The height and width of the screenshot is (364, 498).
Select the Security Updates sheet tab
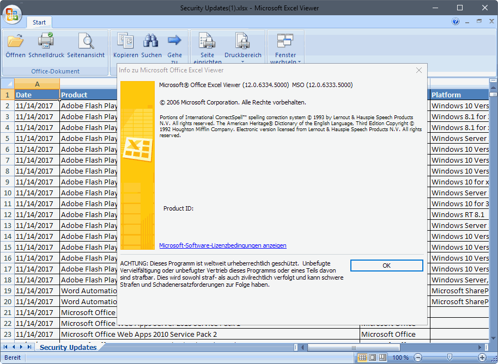click(68, 347)
